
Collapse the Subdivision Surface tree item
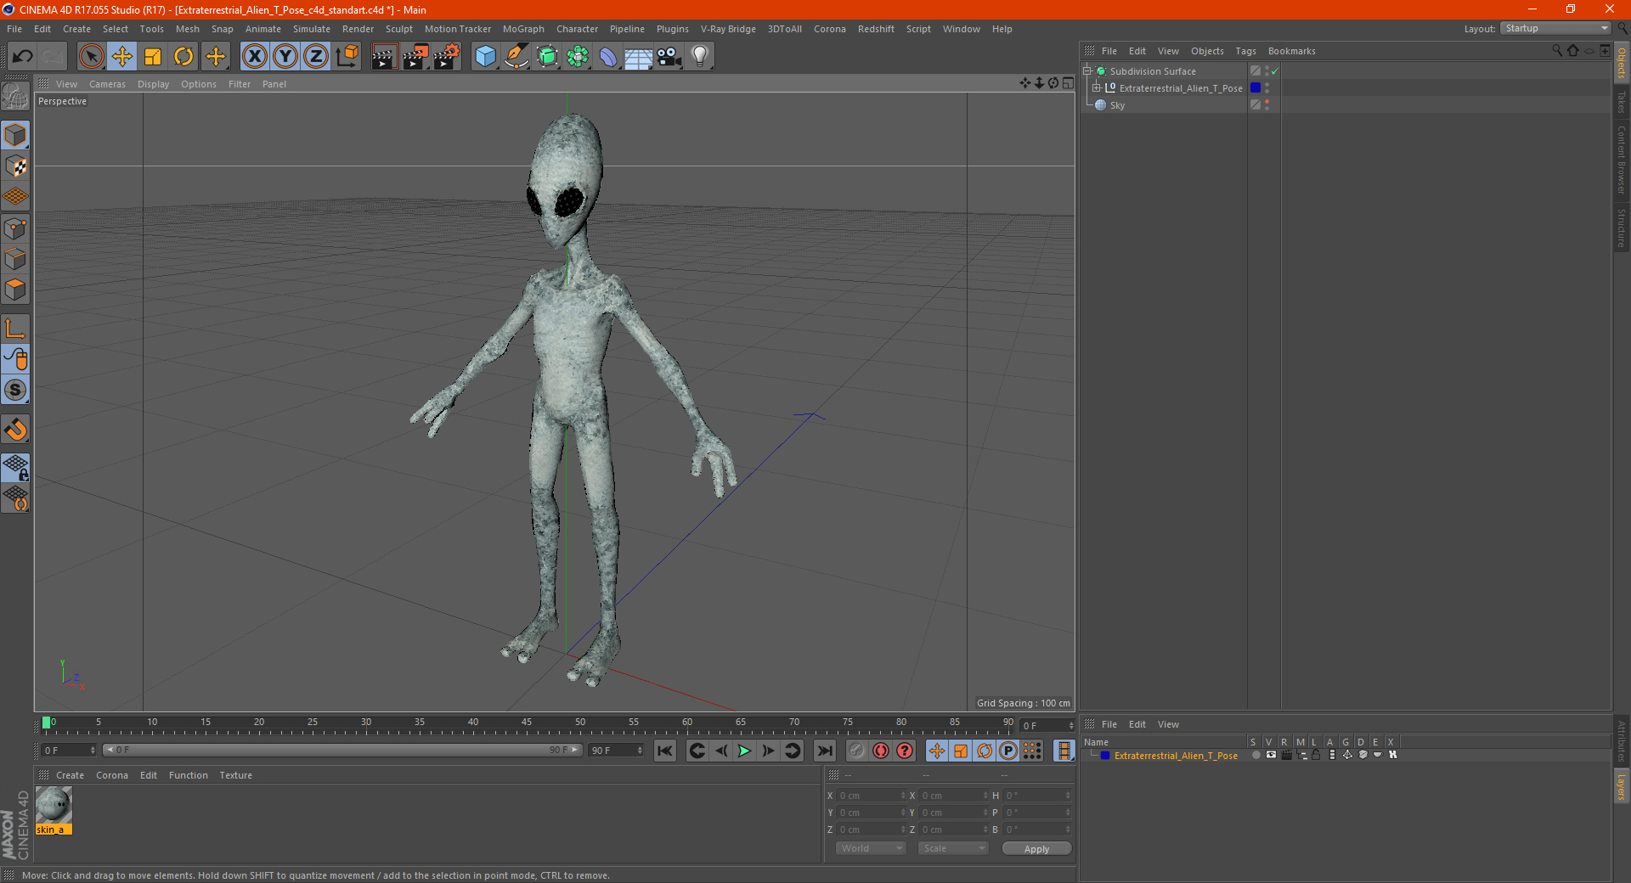coord(1087,71)
